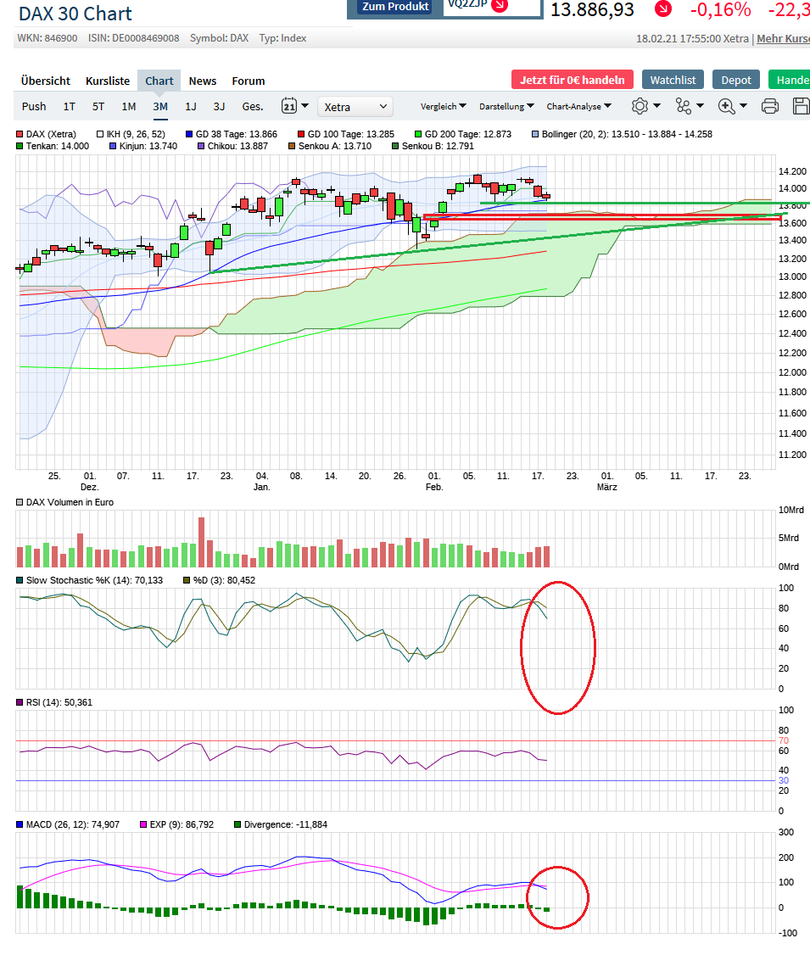
Task: Expand the zoom dropdown arrow
Action: (x=743, y=106)
